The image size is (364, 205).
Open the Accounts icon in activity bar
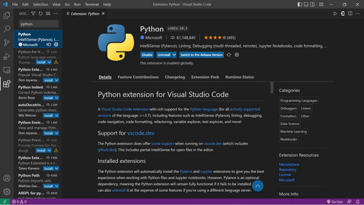(7, 178)
